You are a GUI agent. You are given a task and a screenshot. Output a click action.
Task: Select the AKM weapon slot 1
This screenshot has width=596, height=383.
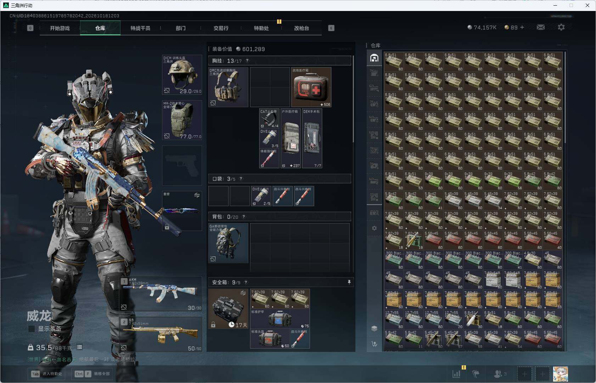click(x=162, y=294)
